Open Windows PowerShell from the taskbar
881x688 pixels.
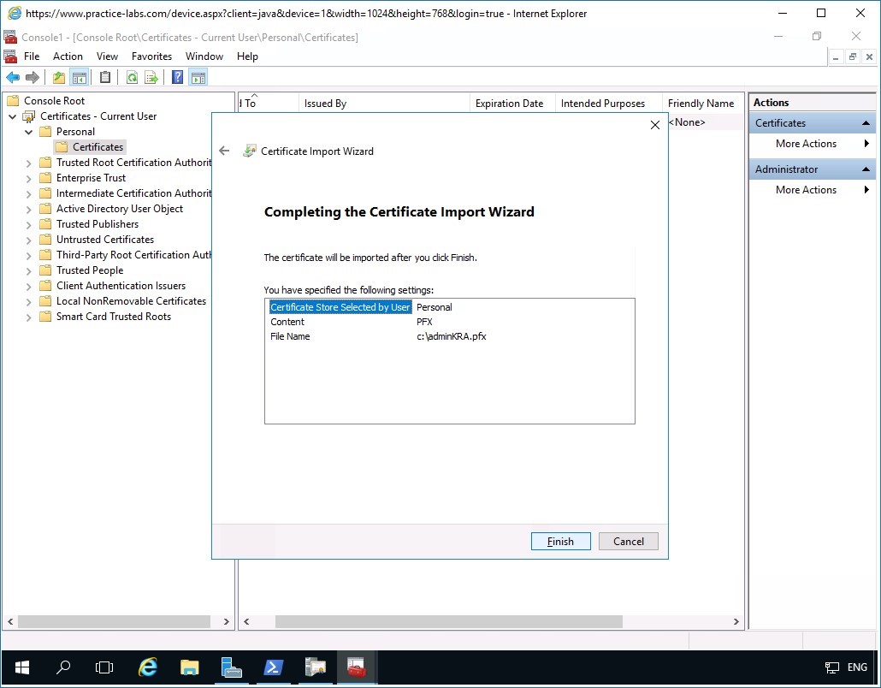273,667
